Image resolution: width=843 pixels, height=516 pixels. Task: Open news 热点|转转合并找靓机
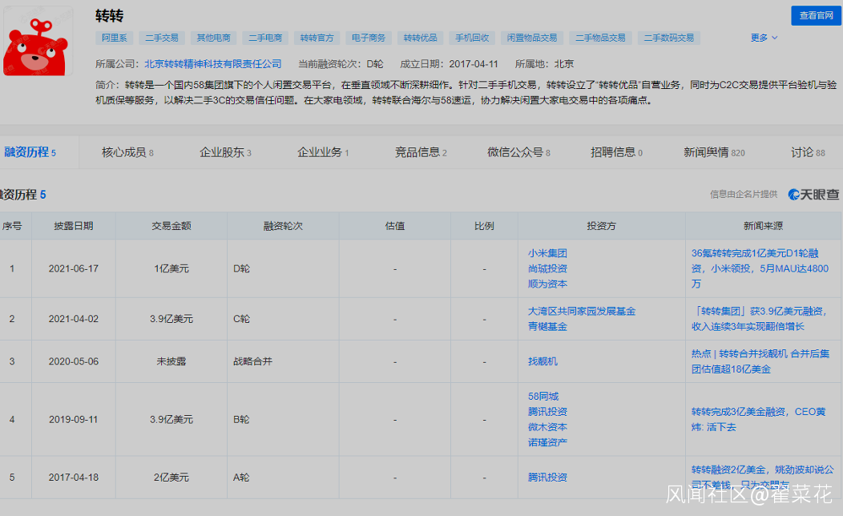[x=760, y=361]
